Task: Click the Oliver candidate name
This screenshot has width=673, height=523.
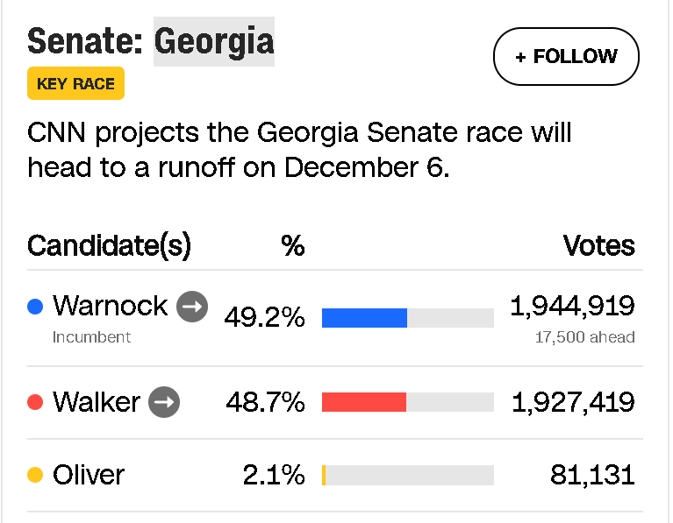Action: pyautogui.click(x=89, y=475)
